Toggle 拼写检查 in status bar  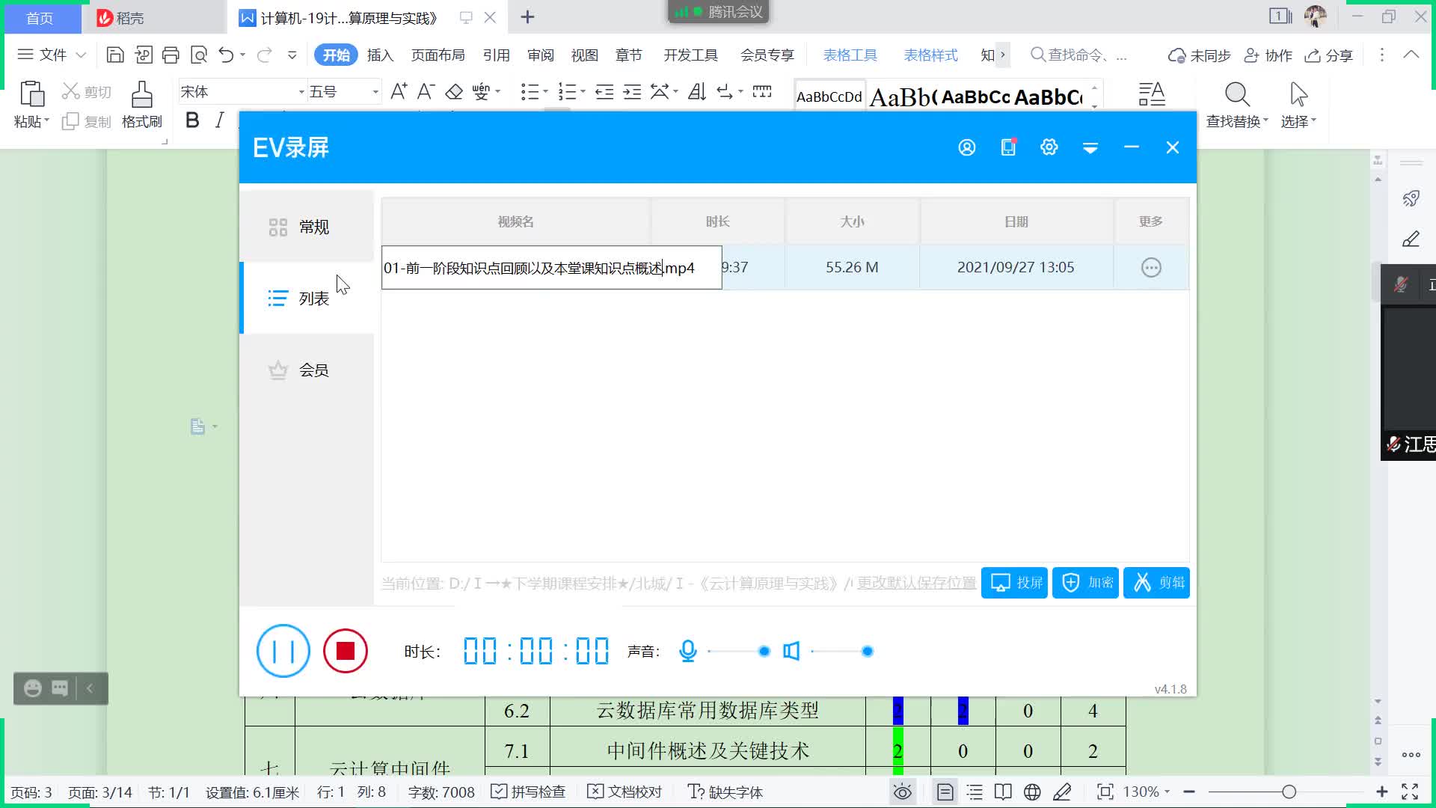tap(528, 792)
